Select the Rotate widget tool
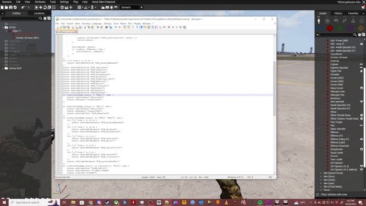Screen dimensions: 366x206 tap(45, 7)
